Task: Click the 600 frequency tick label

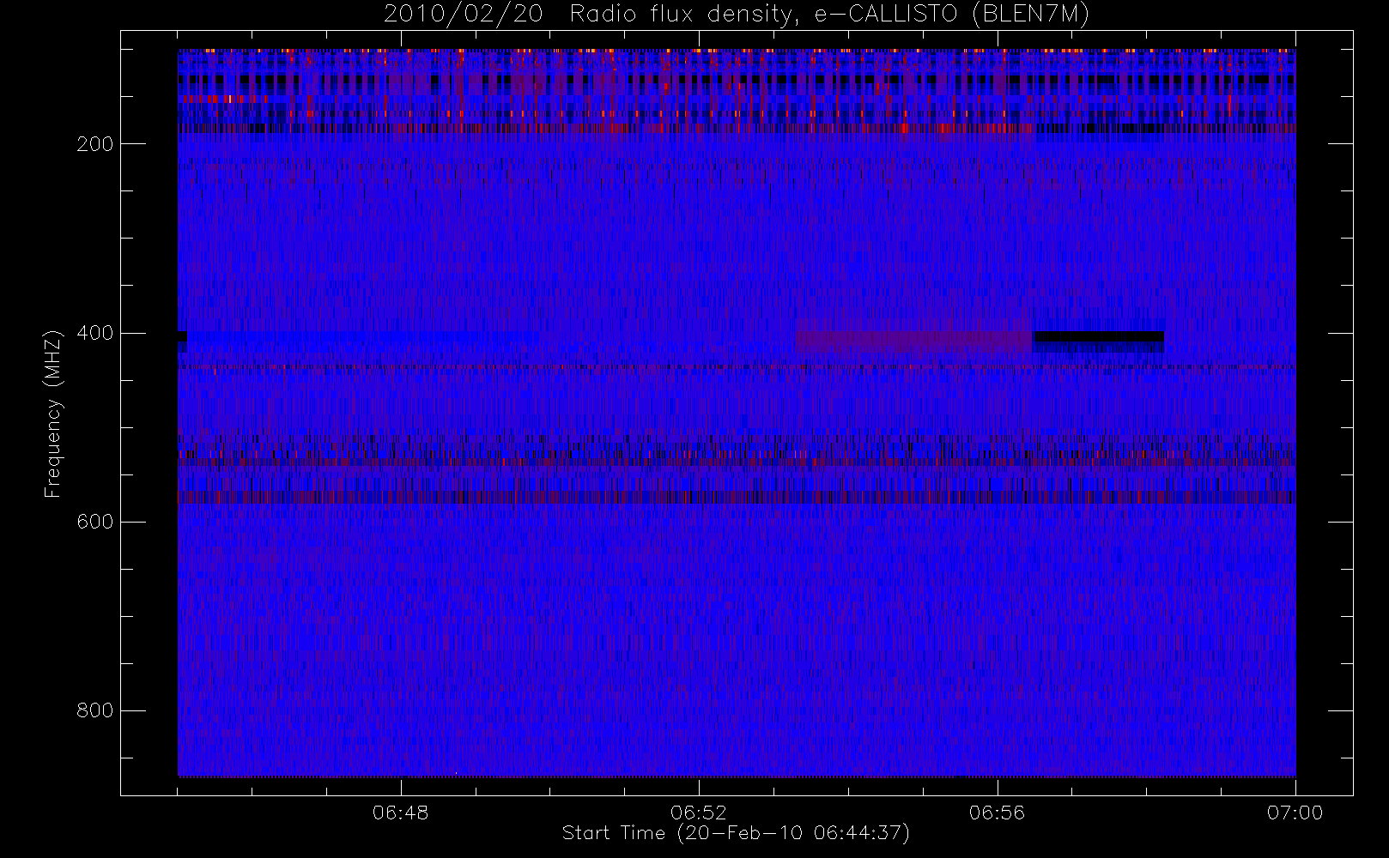Action: coord(95,522)
